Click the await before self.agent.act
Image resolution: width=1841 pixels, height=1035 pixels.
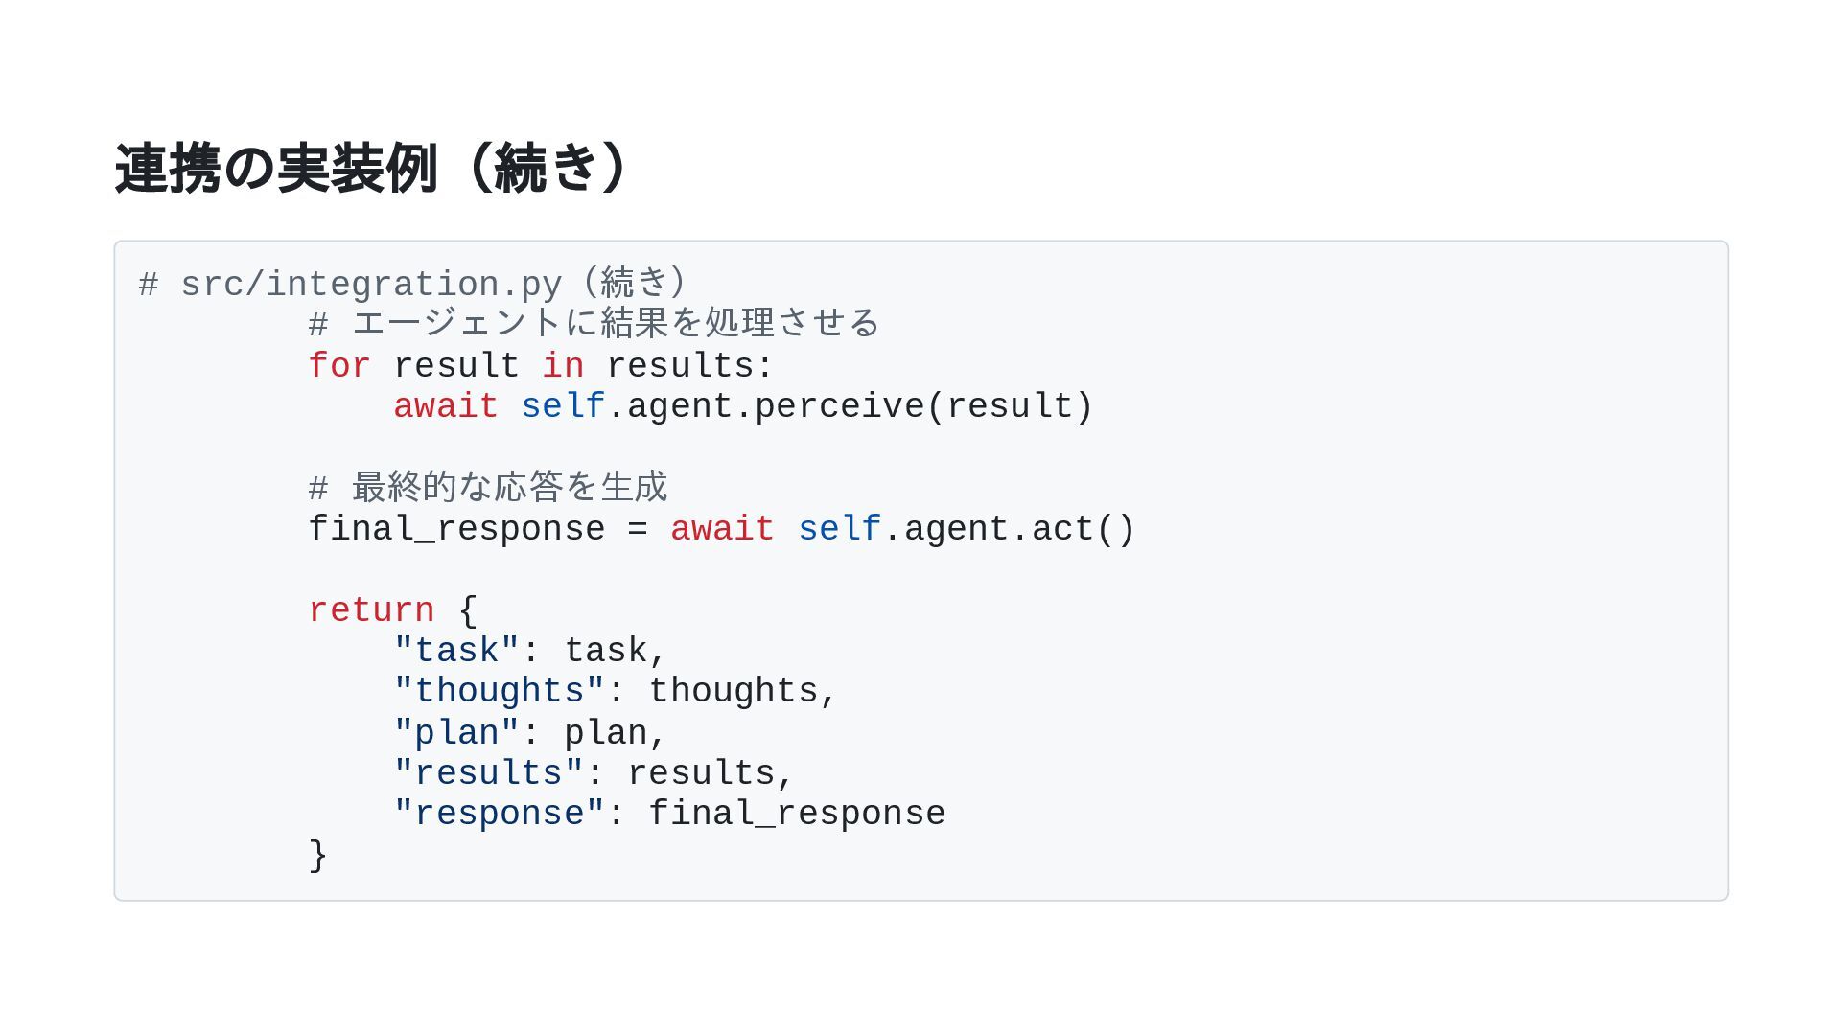click(x=722, y=529)
